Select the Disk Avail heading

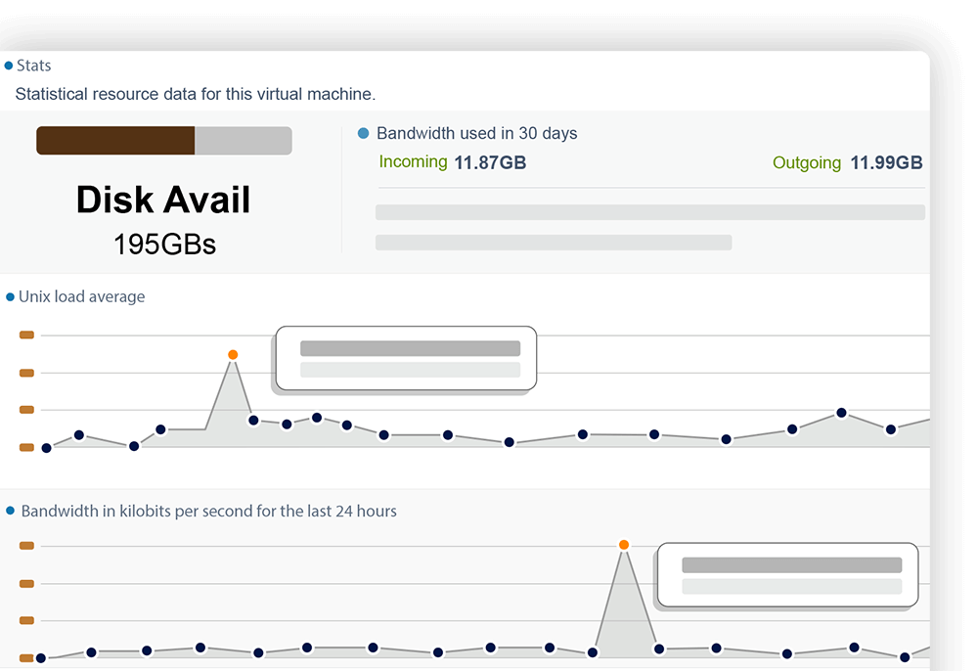(163, 201)
